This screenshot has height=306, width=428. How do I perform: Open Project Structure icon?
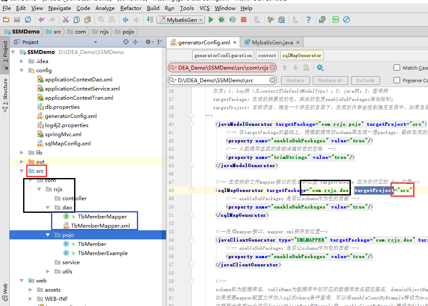(282, 20)
